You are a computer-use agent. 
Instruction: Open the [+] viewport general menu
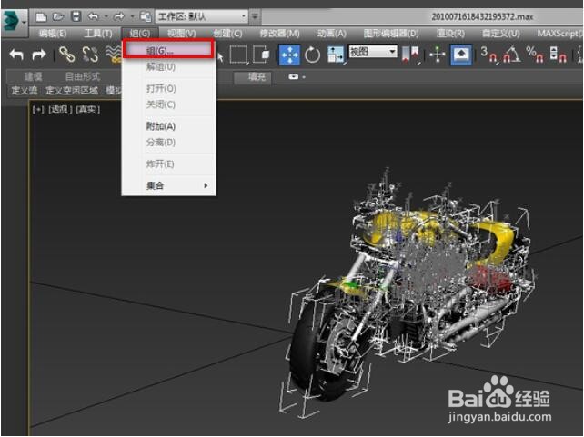[38, 109]
